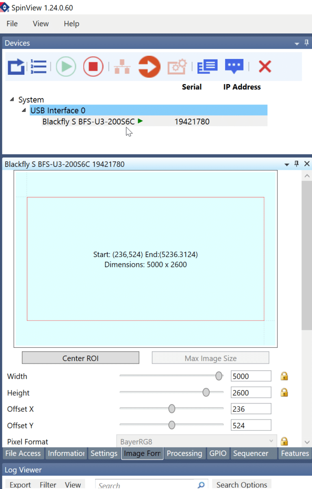Switch to the Settings tab
The width and height of the screenshot is (312, 489).
pos(104,453)
